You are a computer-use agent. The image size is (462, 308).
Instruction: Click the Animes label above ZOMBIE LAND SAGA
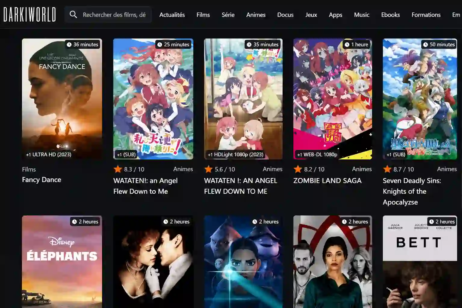(x=362, y=169)
